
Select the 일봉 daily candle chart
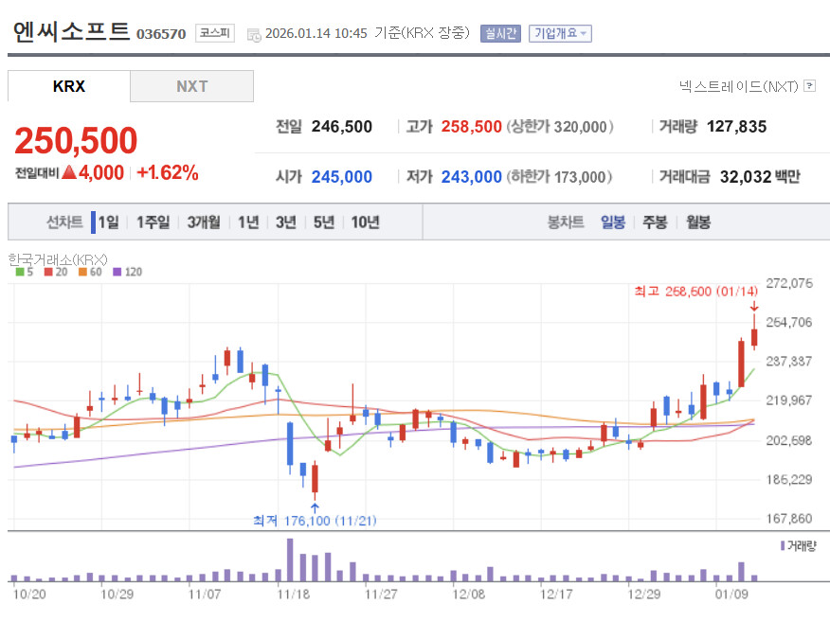tap(613, 222)
